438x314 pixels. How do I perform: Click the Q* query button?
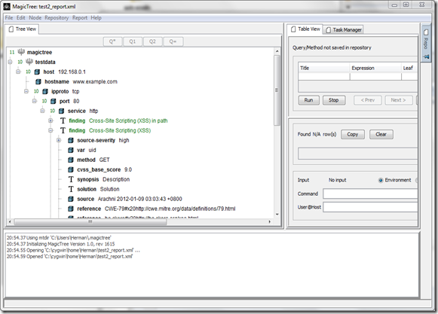[x=112, y=41]
